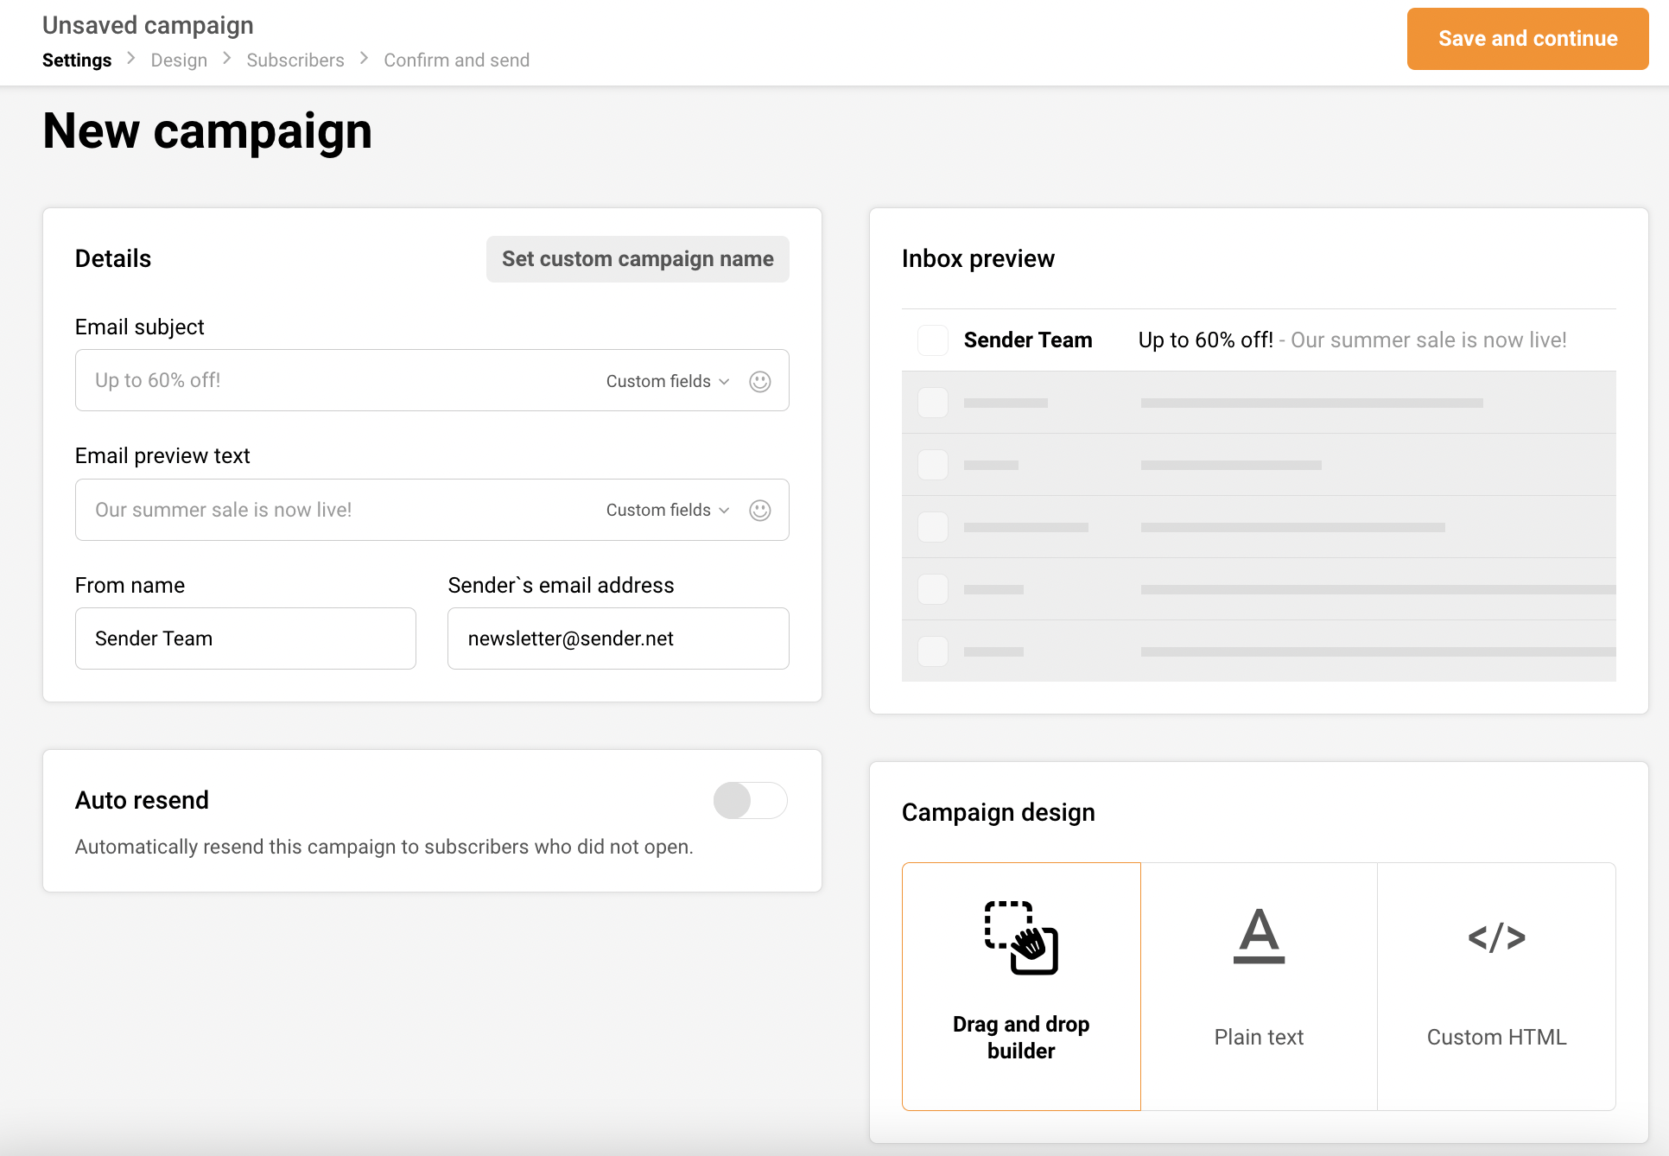Tick the Sender Team inbox checkbox
Screen dimensions: 1669x1156
click(932, 340)
